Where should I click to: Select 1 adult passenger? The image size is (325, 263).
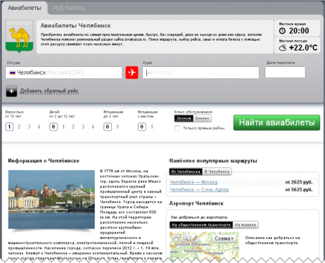pyautogui.click(x=9, y=127)
